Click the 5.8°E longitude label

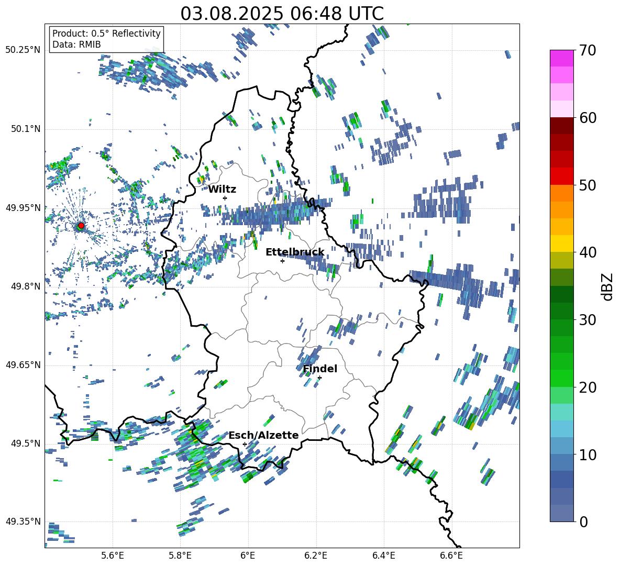pyautogui.click(x=180, y=556)
